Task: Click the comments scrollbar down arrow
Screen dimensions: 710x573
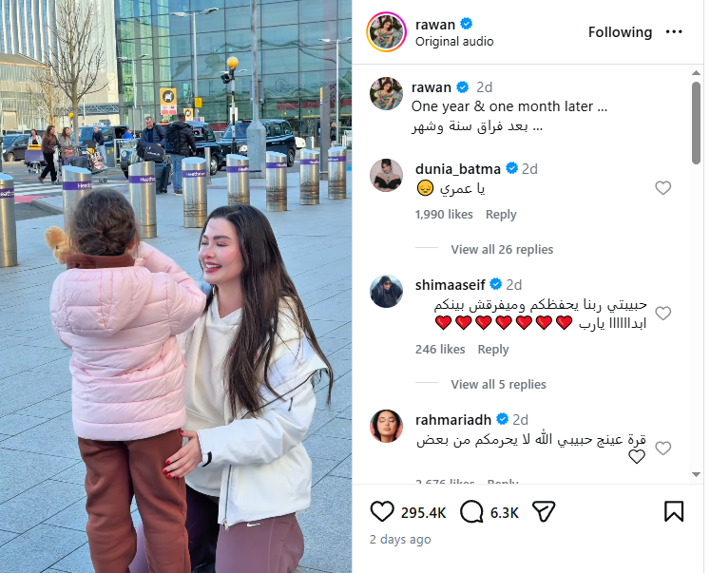Action: pos(697,475)
